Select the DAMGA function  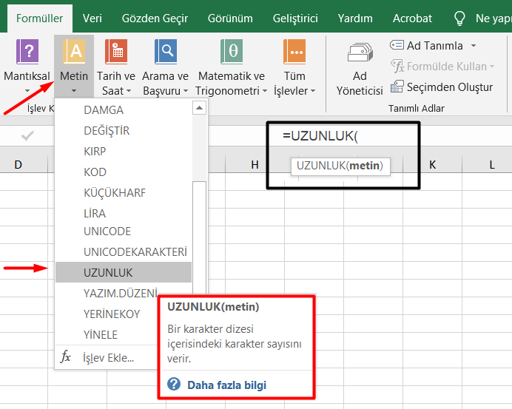click(124, 110)
